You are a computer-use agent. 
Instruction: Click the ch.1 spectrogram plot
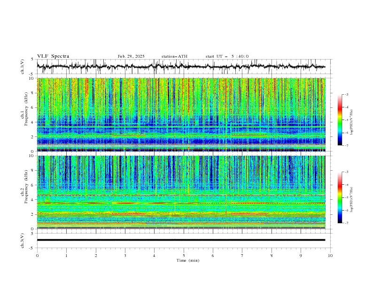181,114
